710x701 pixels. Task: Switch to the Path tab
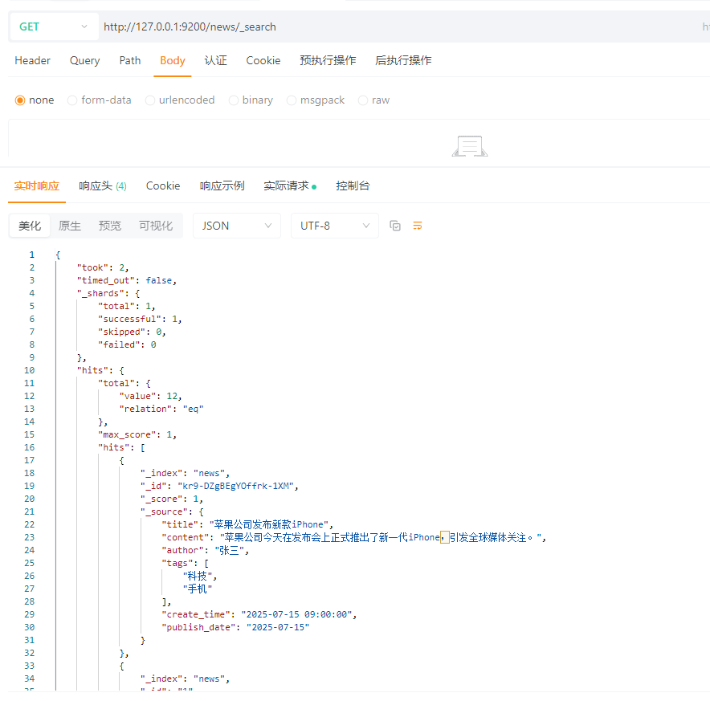coord(130,61)
